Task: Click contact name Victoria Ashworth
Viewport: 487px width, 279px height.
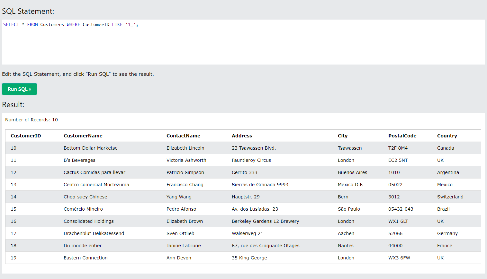Action: pyautogui.click(x=186, y=160)
